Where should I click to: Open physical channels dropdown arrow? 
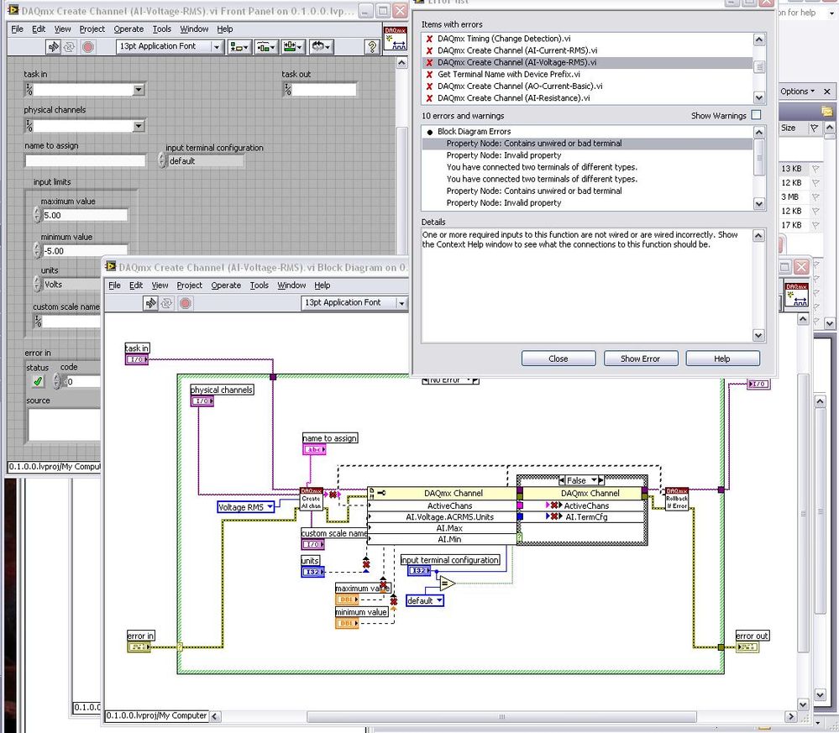139,126
